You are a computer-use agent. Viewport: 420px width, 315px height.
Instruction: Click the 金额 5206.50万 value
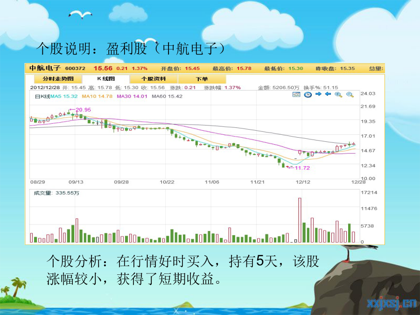(x=286, y=88)
